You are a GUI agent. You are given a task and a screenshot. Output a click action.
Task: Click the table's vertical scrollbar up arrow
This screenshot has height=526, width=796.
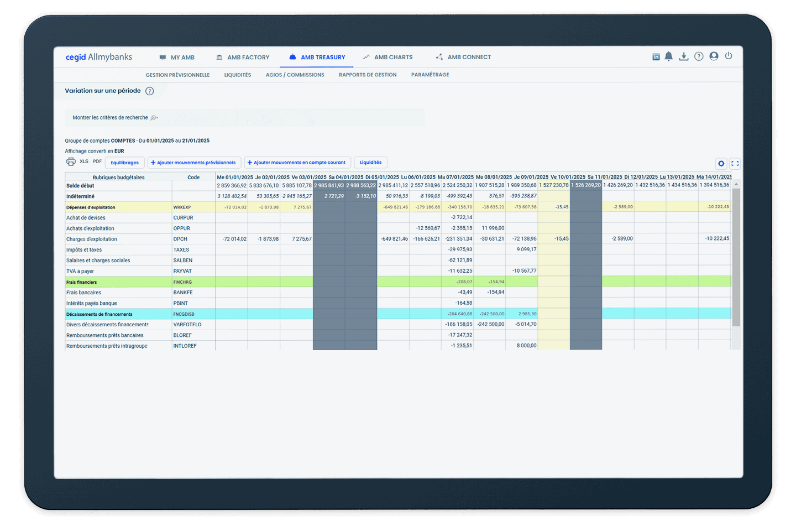[736, 184]
